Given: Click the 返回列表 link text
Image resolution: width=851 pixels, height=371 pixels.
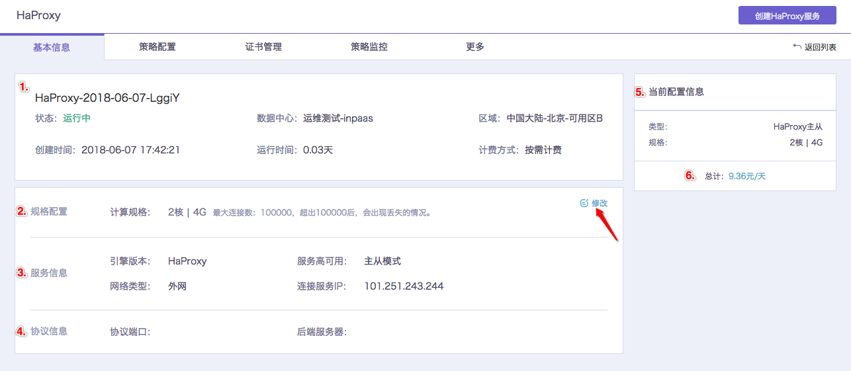Looking at the screenshot, I should pyautogui.click(x=821, y=48).
